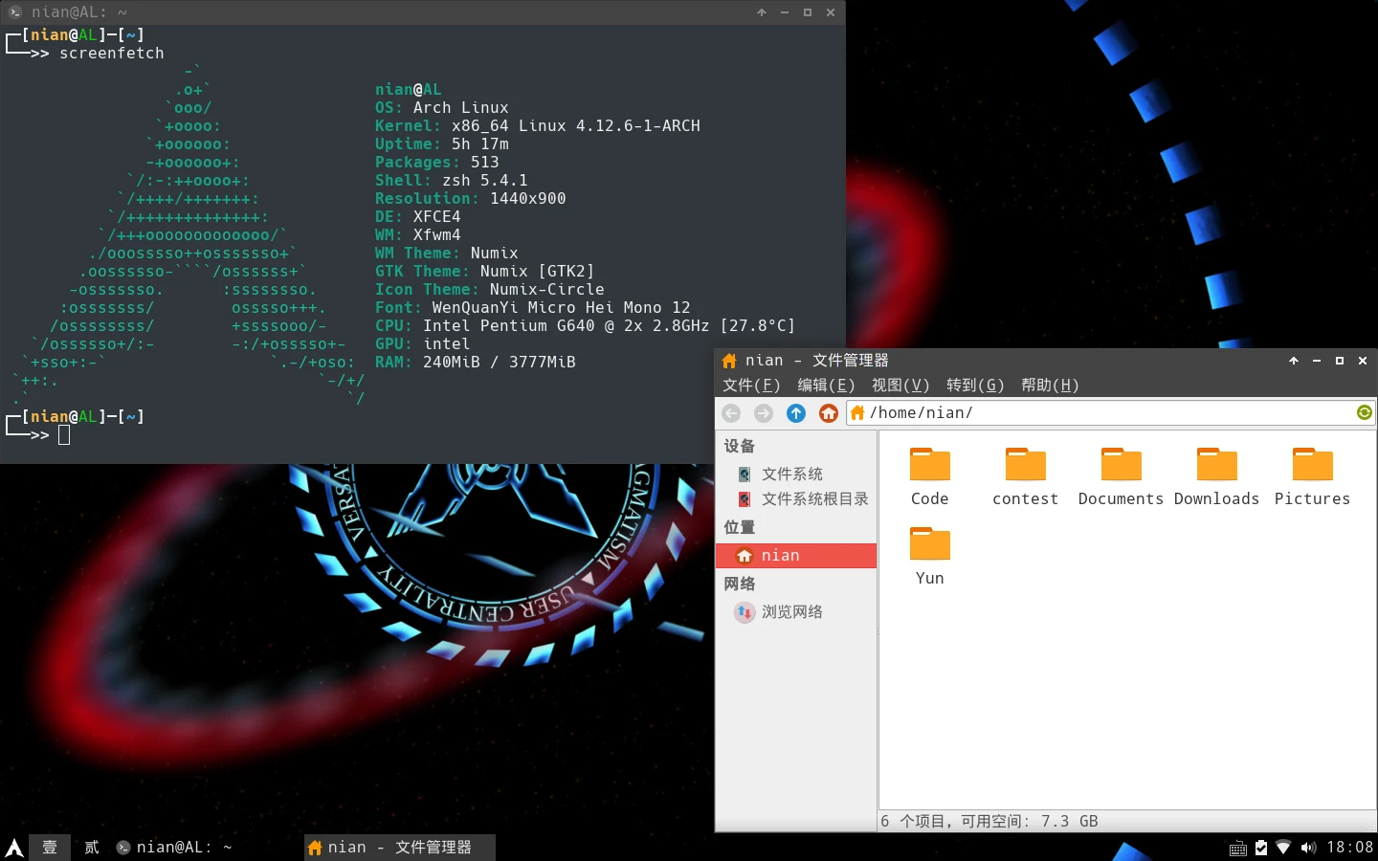The height and width of the screenshot is (861, 1378).
Task: Open the 视图(V) menu
Action: (900, 386)
